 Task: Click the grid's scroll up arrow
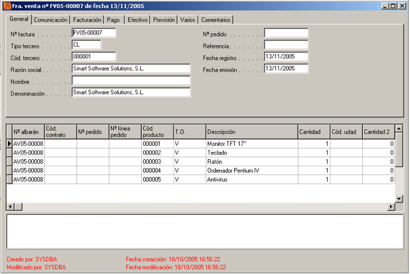tap(399, 128)
